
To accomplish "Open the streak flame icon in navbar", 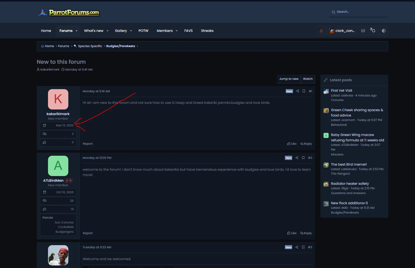I will (x=321, y=31).
